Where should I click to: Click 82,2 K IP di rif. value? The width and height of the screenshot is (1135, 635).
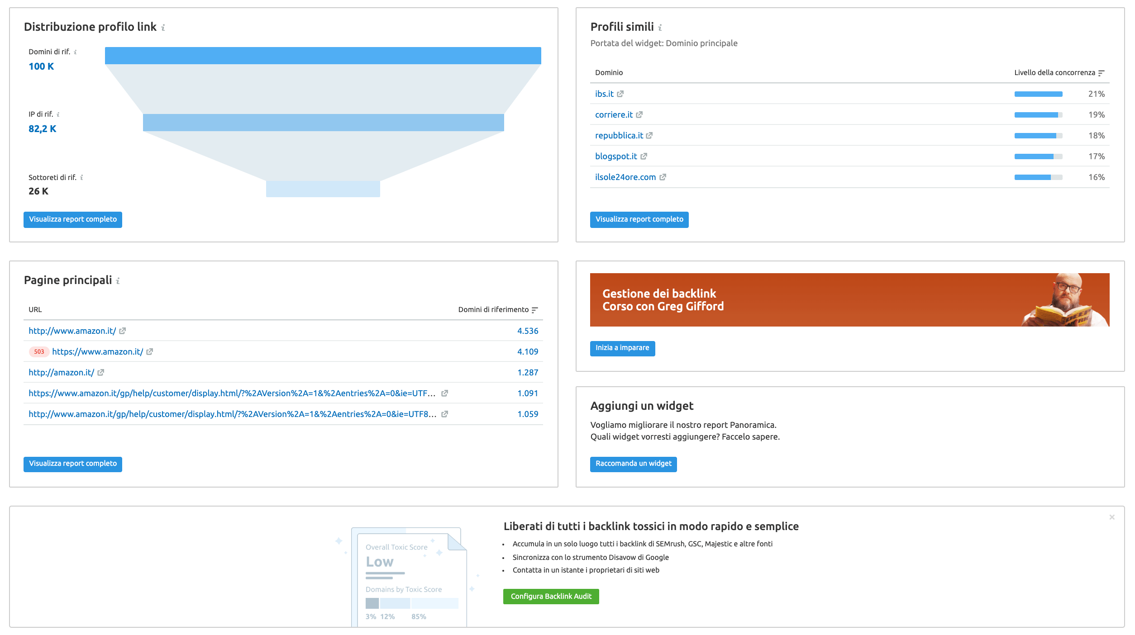pyautogui.click(x=43, y=129)
